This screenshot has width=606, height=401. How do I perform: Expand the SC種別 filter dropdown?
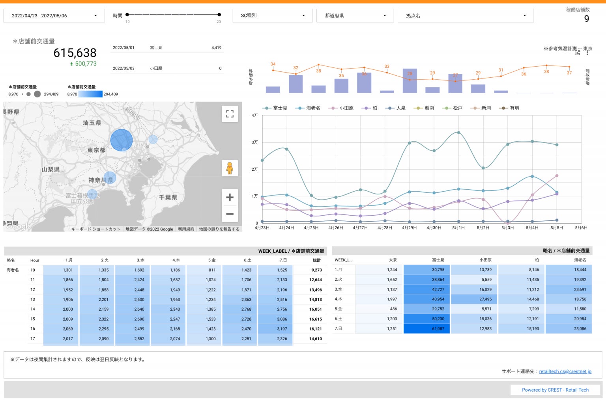(273, 16)
